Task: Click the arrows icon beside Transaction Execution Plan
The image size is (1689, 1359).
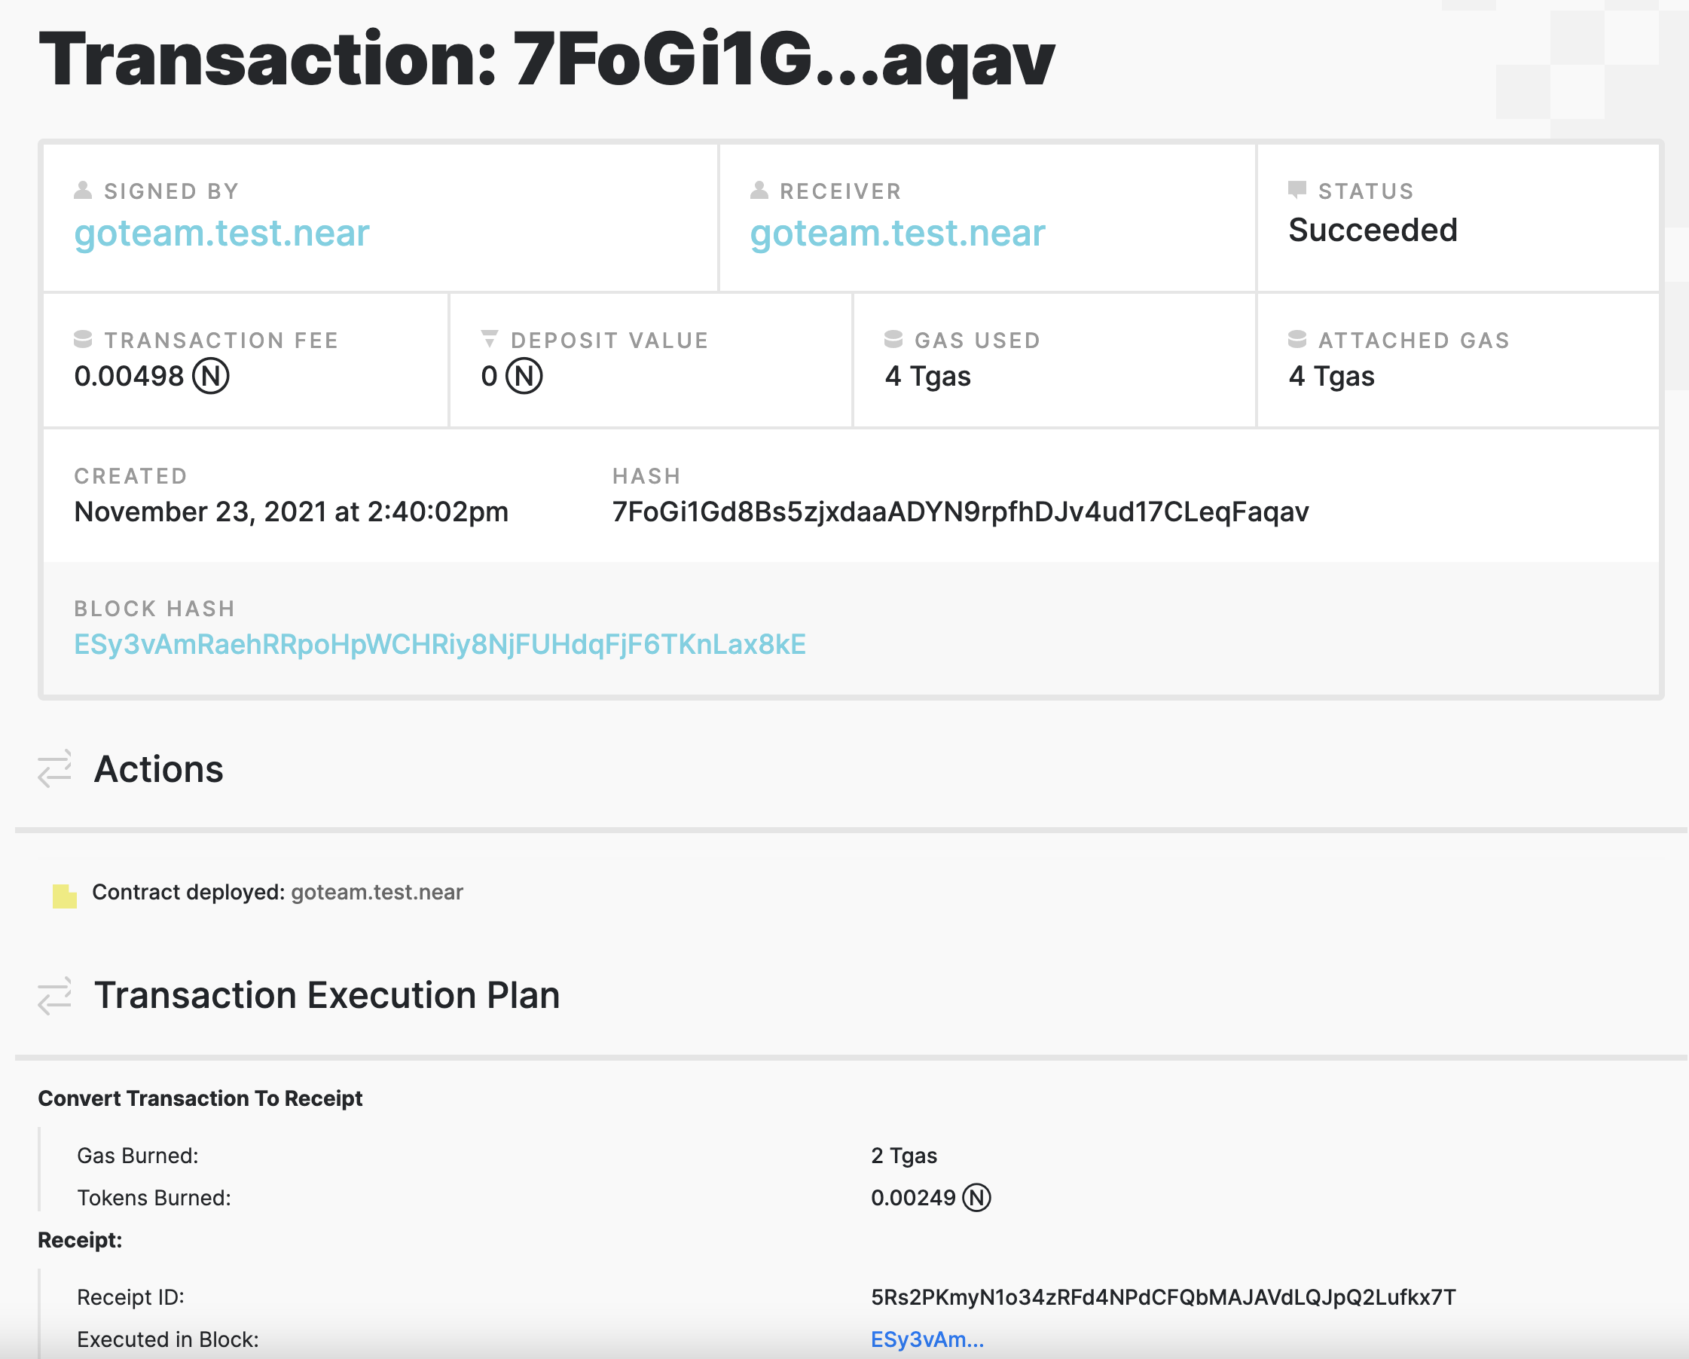Action: pos(55,996)
